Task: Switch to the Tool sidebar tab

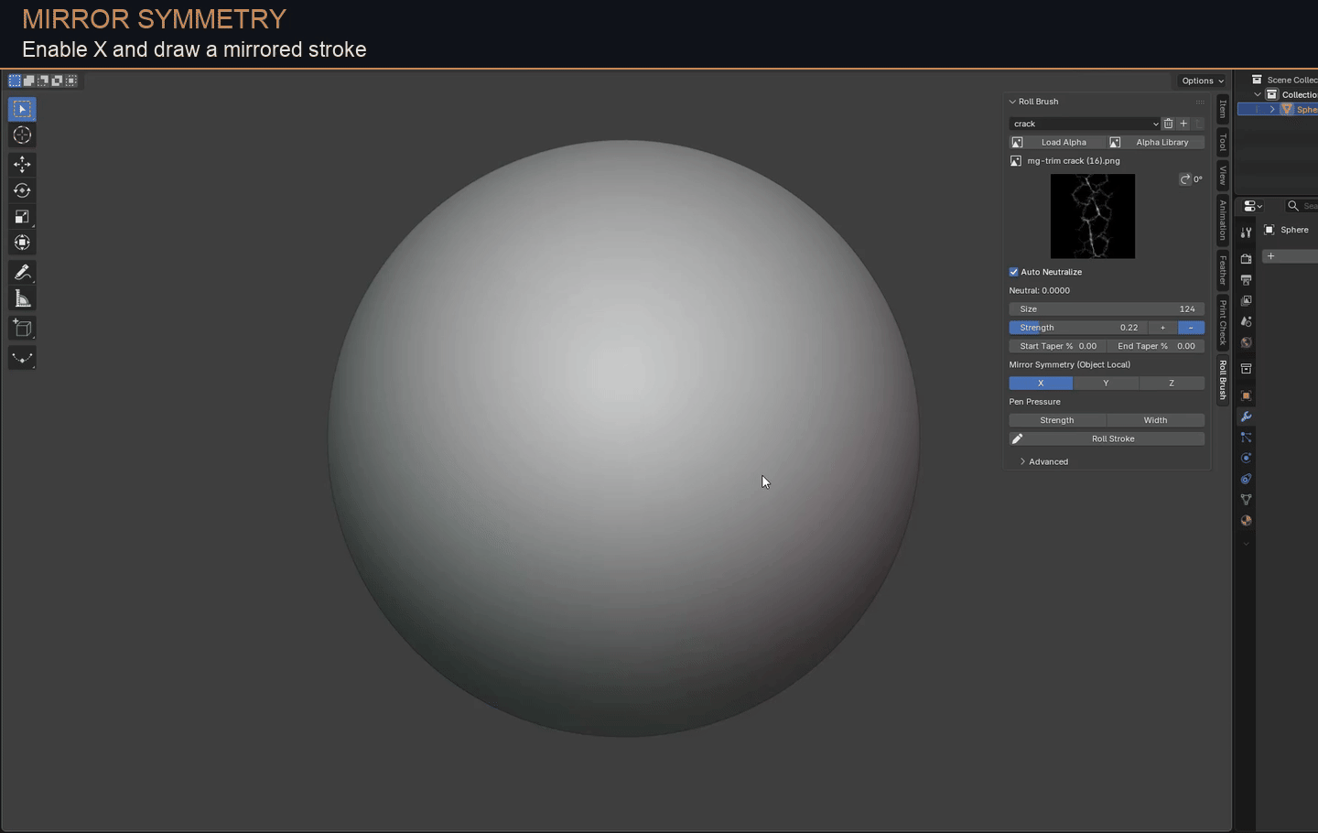Action: tap(1223, 142)
